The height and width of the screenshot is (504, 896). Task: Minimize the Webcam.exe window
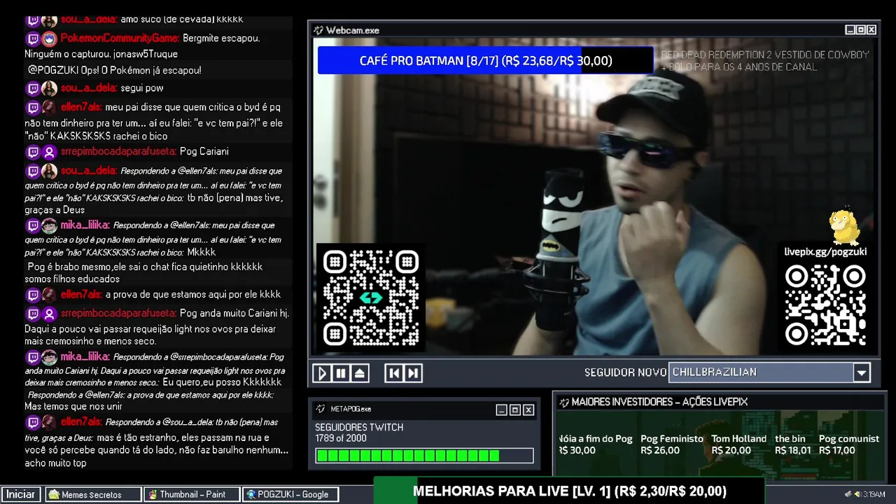tap(850, 30)
